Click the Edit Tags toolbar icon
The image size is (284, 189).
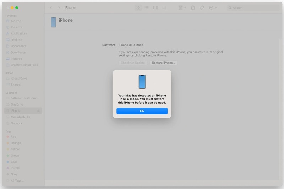pos(202,7)
